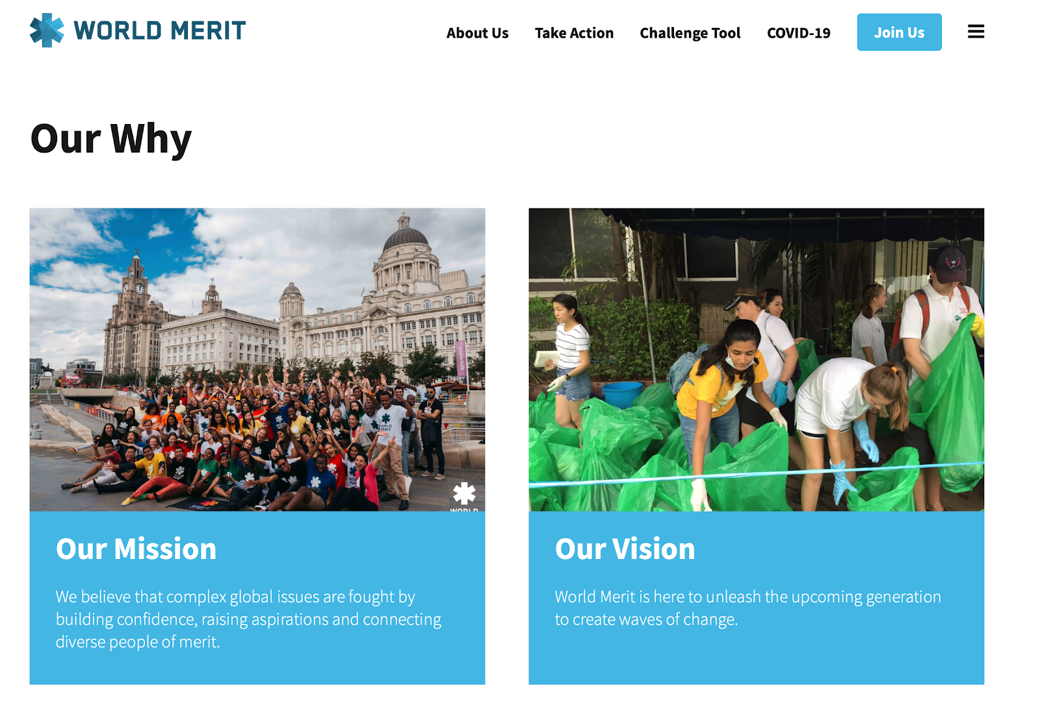Click the World Merit star logo icon
1040x709 pixels.
(47, 30)
